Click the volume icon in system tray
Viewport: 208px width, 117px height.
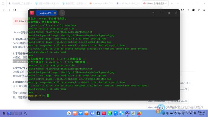coord(191,113)
